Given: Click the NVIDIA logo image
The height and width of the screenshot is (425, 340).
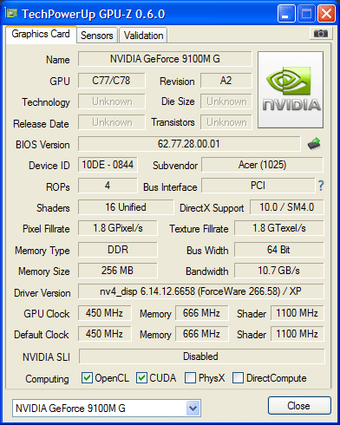Looking at the screenshot, I should (291, 89).
